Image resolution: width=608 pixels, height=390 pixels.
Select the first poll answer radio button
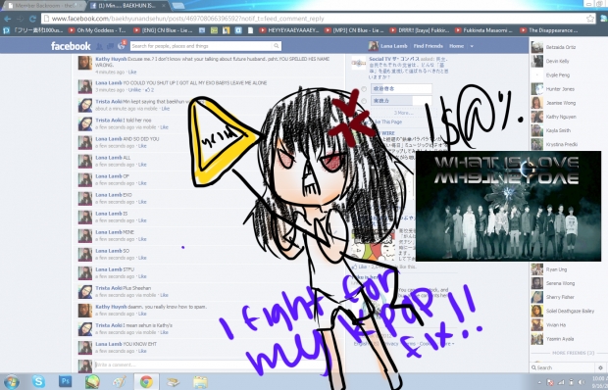[364, 89]
